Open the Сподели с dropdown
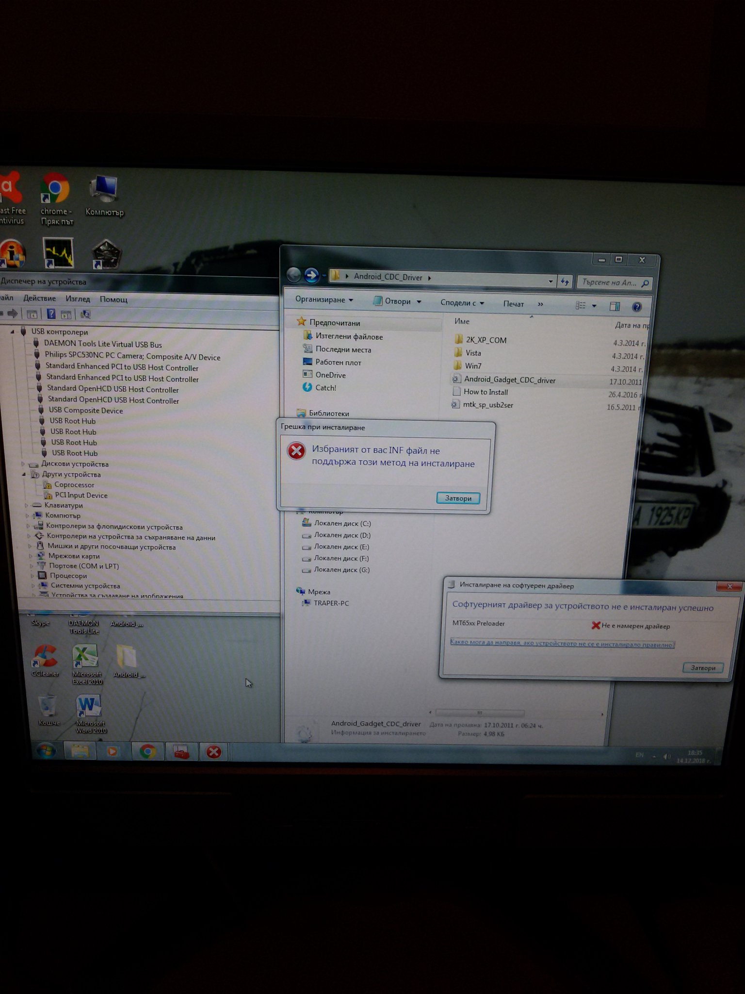745x994 pixels. 462,303
